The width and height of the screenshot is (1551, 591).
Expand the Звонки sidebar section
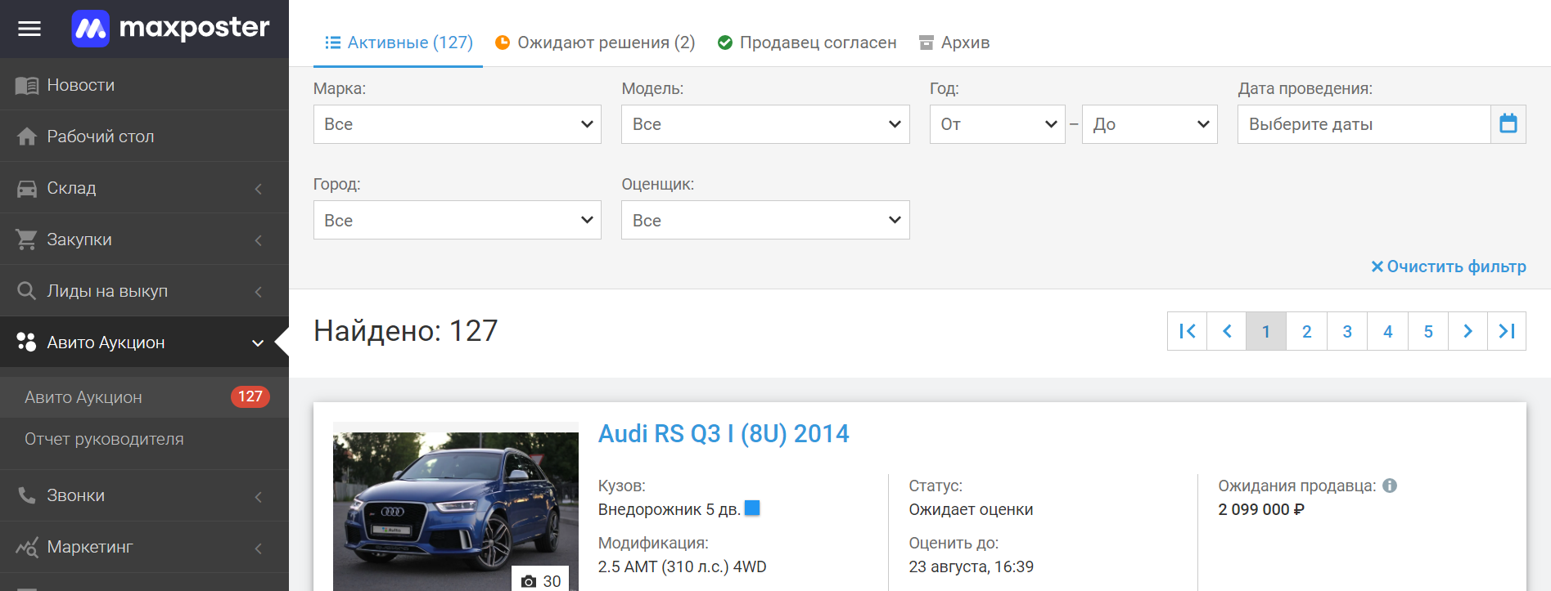(258, 496)
